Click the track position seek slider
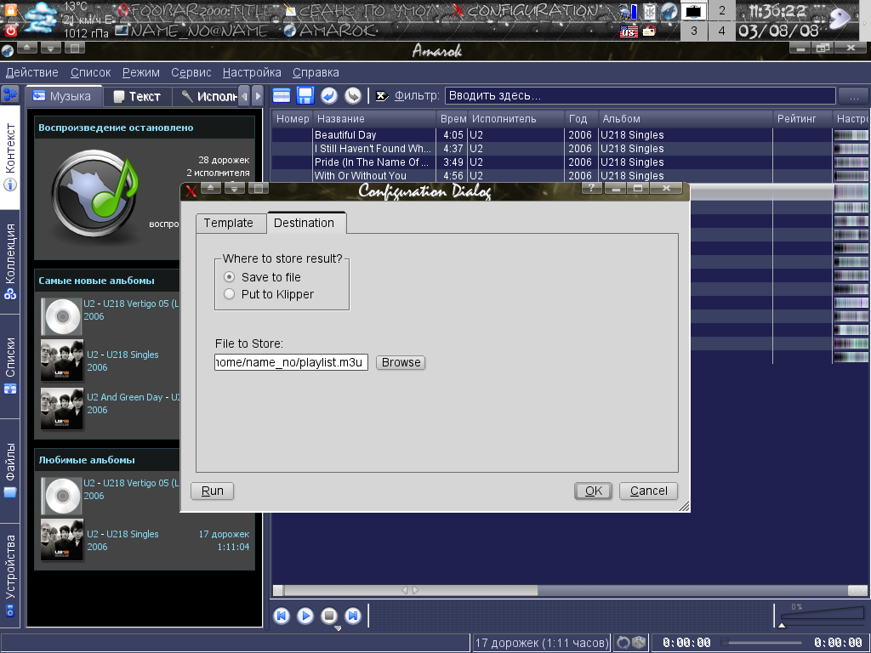The width and height of the screenshot is (871, 653). [762, 643]
